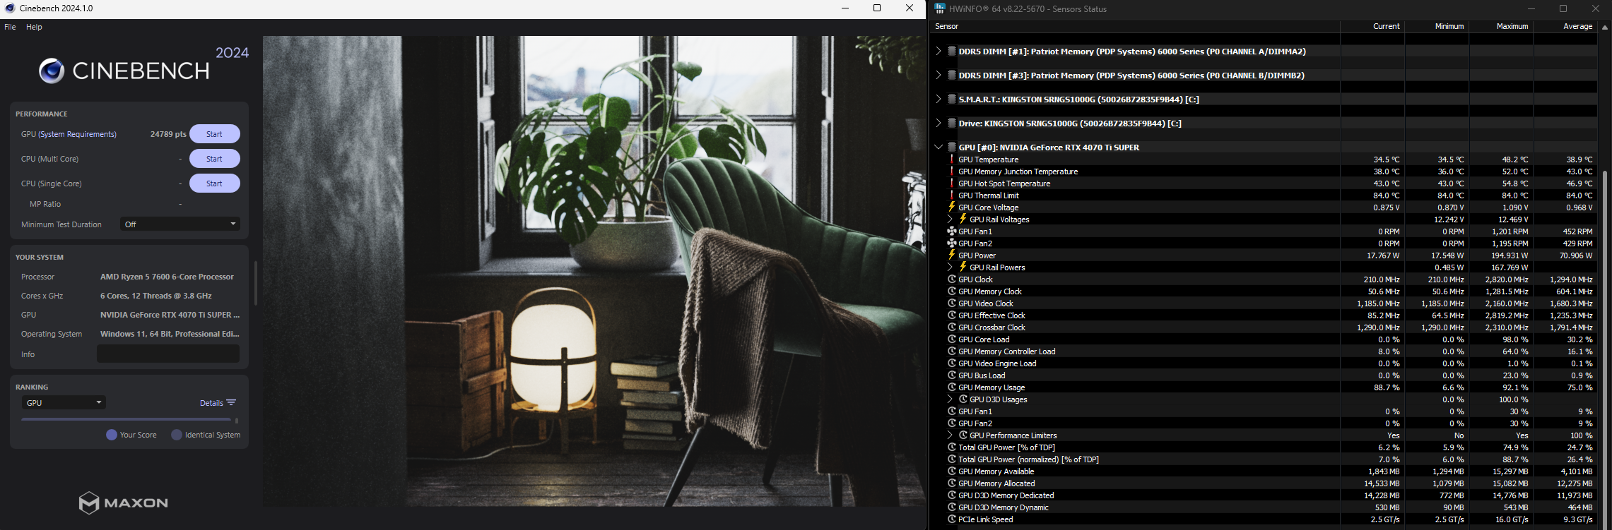Click the AMD Ryzen 5 7600 processor text
This screenshot has height=530, width=1612.
click(x=167, y=277)
